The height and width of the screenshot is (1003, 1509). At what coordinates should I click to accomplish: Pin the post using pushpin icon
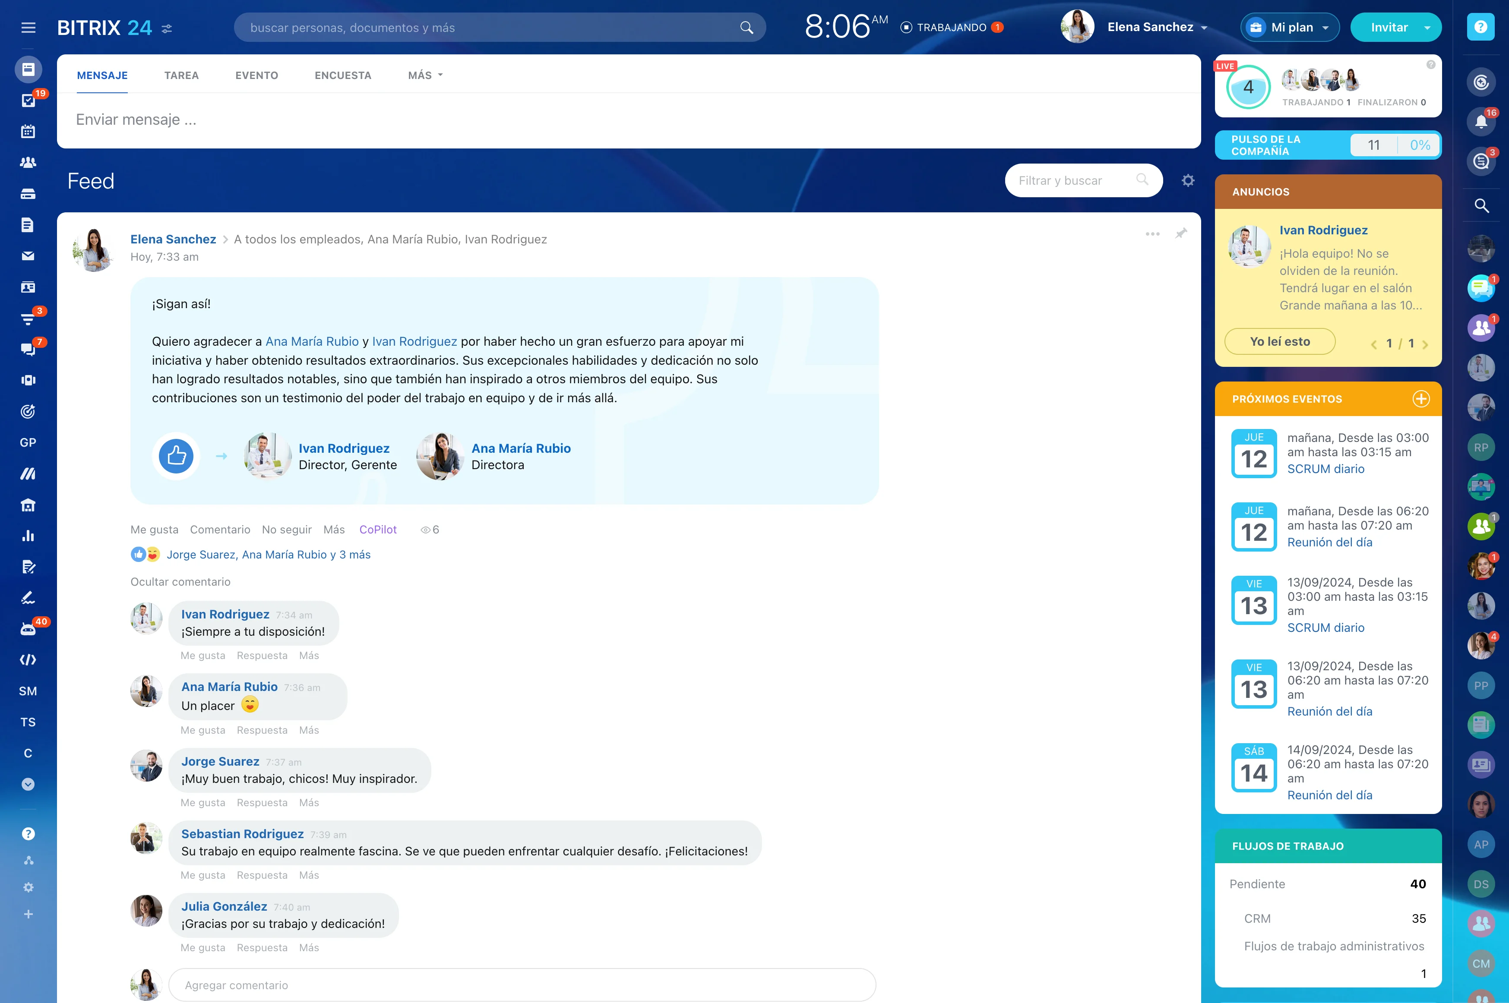[1181, 233]
